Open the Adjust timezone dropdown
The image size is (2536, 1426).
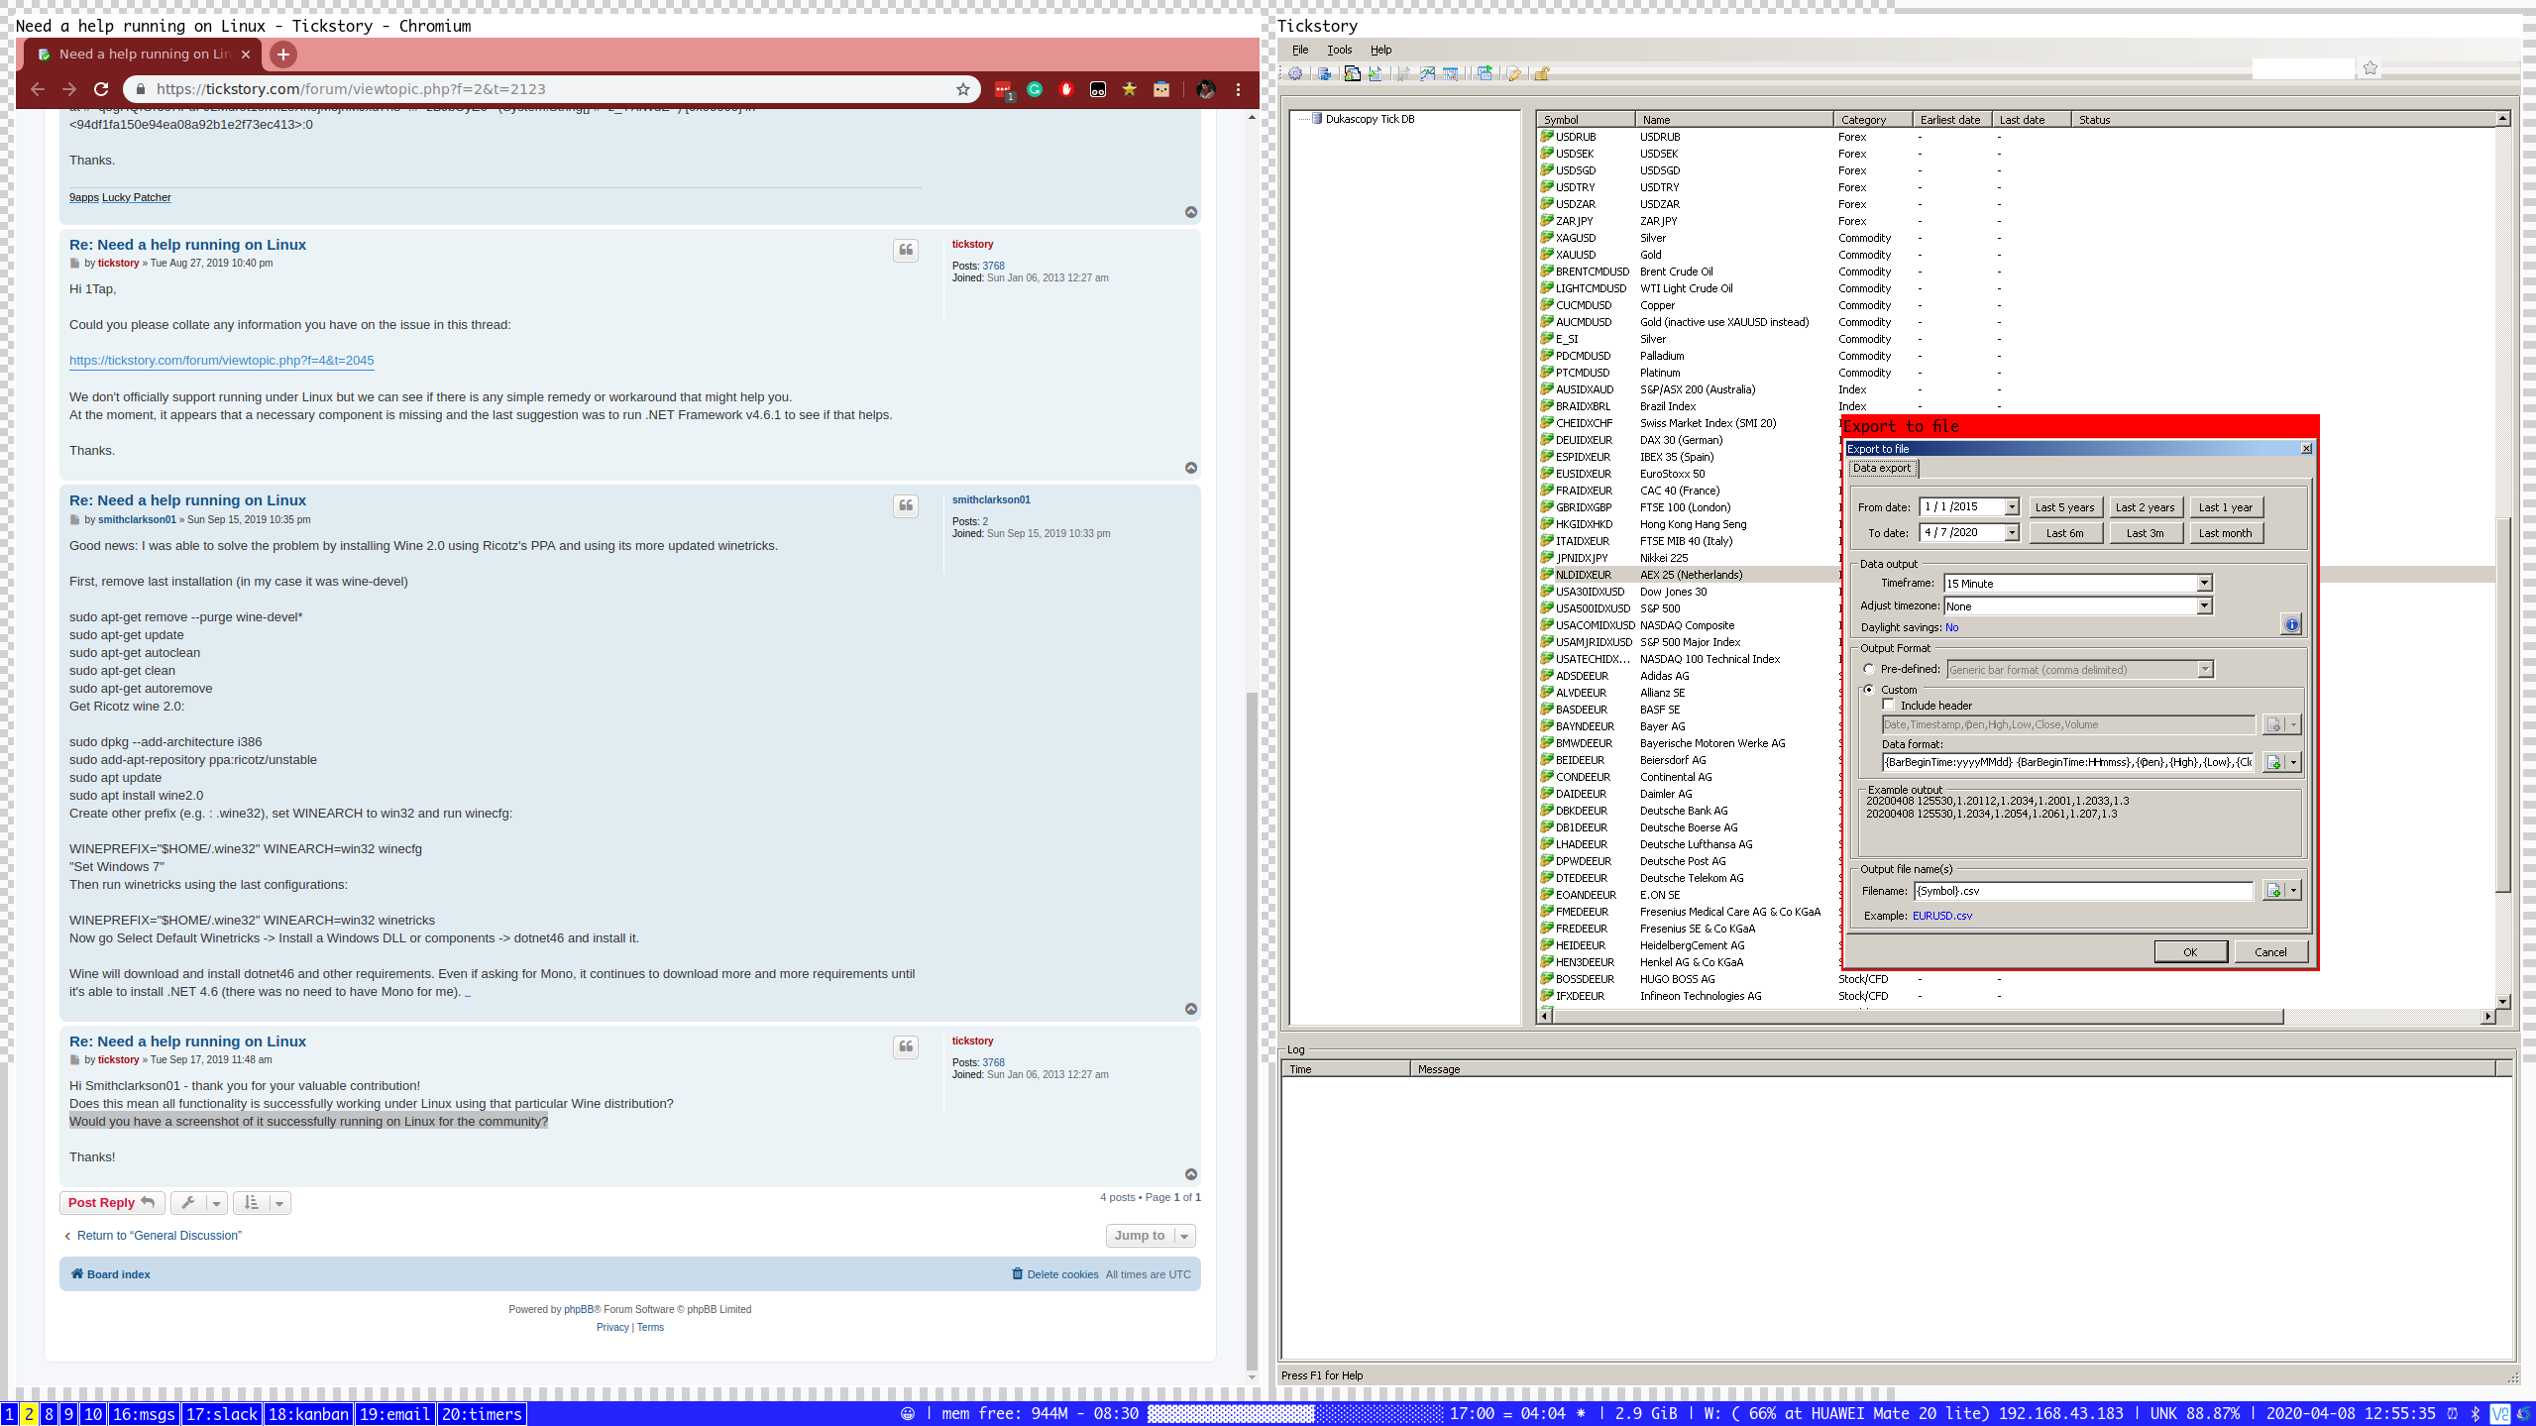click(2204, 606)
